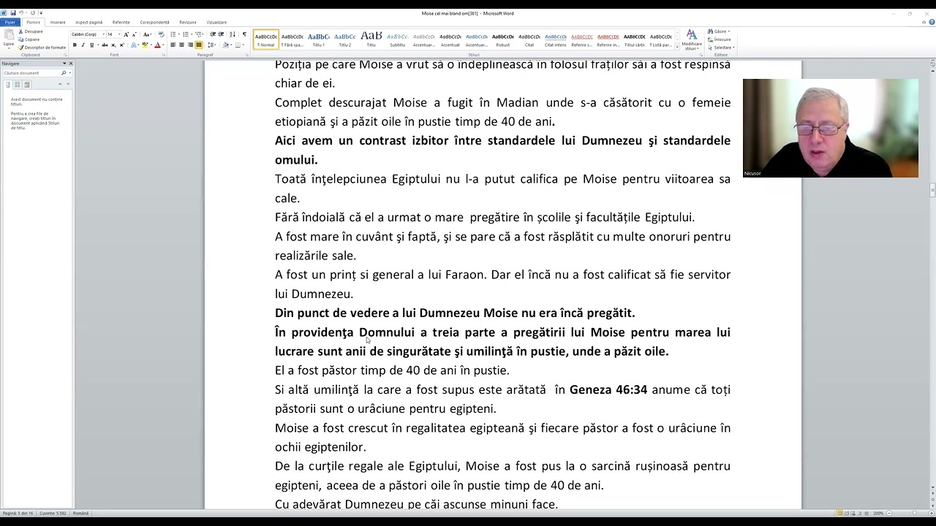
Task: Apply the Titlu 1 style
Action: point(319,39)
